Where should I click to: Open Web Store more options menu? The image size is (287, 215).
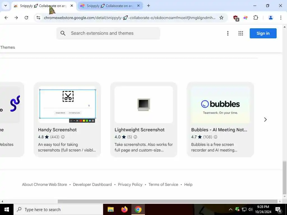click(228, 33)
